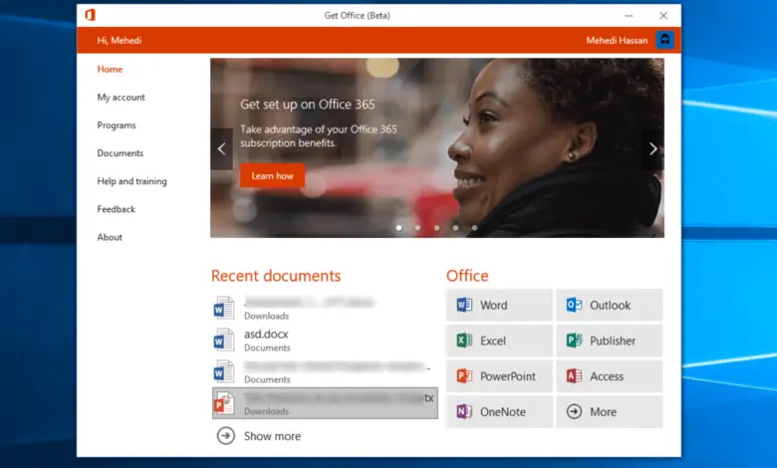Select fifth carousel indicator dot
The width and height of the screenshot is (777, 468).
point(474,228)
